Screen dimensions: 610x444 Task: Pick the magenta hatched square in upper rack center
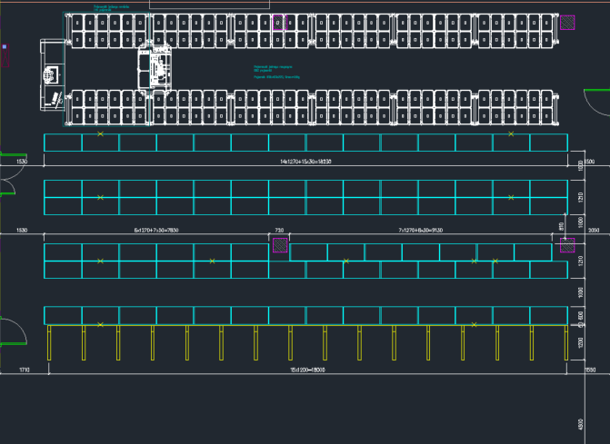279,23
